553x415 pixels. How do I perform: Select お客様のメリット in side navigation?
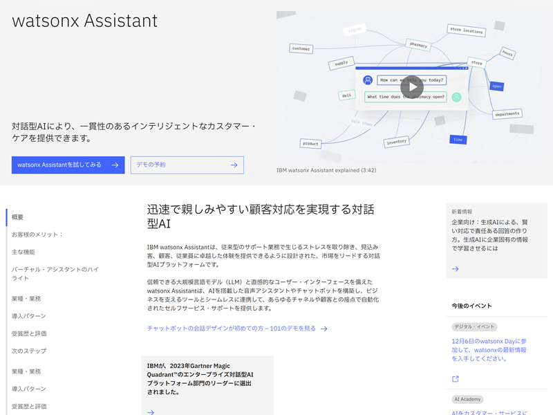coord(37,234)
